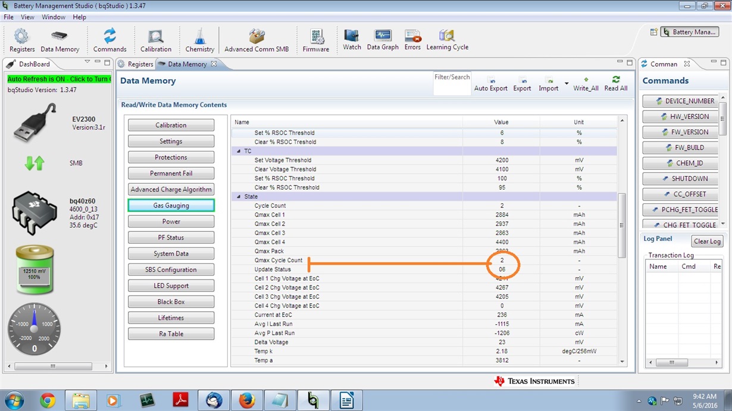Send the FW_VERSION command
This screenshot has width=732, height=411.
pyautogui.click(x=680, y=132)
